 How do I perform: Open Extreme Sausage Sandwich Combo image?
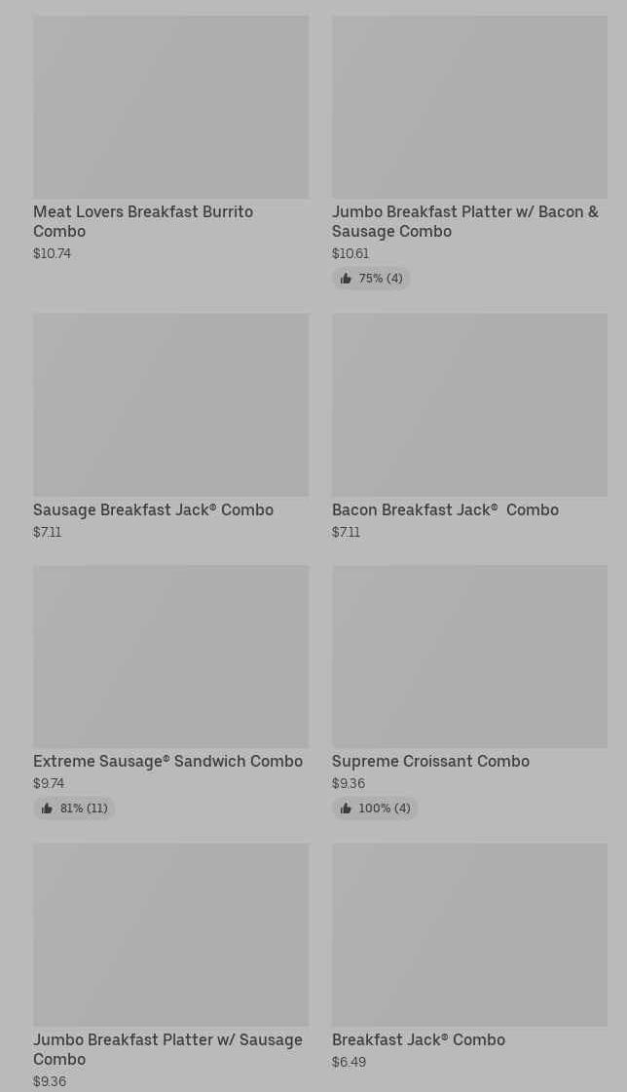(170, 657)
